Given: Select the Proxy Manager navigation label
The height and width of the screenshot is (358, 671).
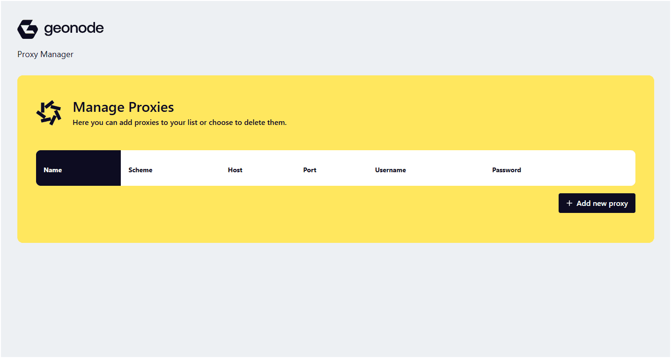Looking at the screenshot, I should coord(45,54).
